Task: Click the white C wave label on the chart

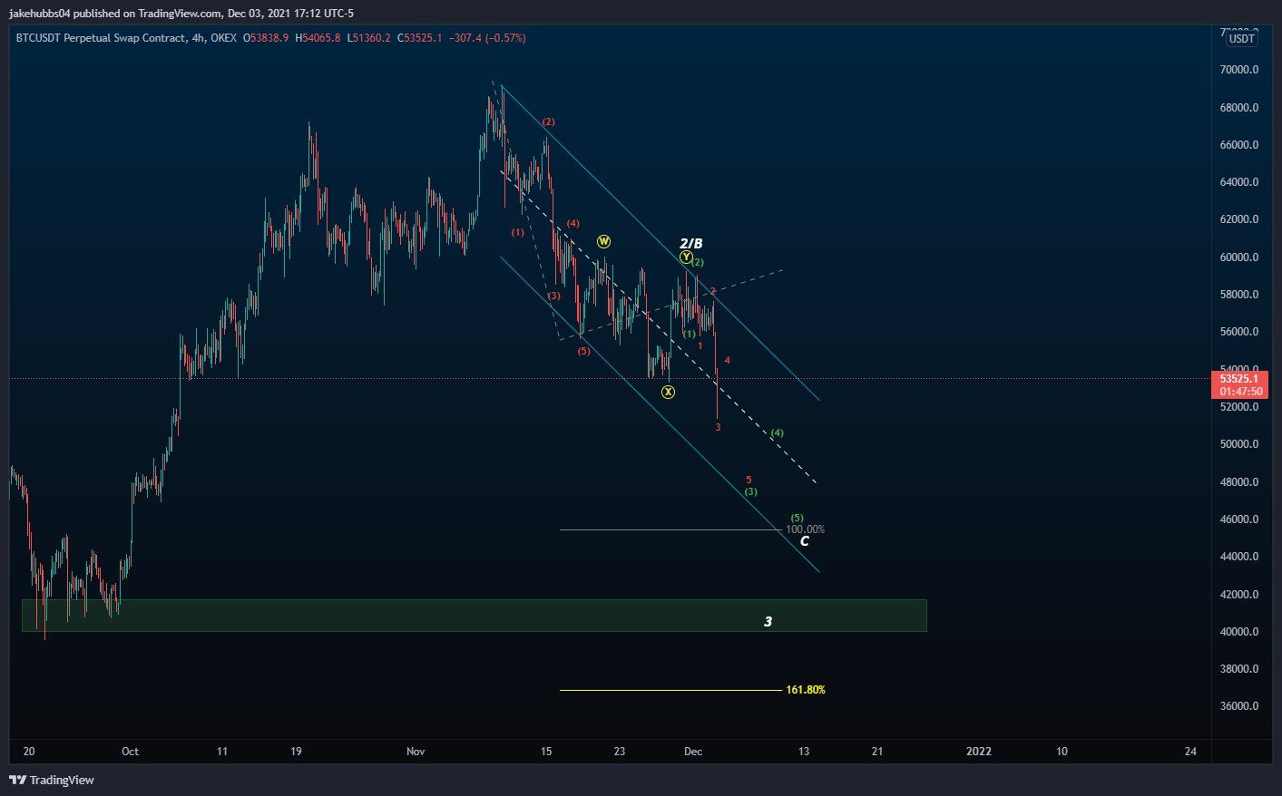Action: click(804, 539)
